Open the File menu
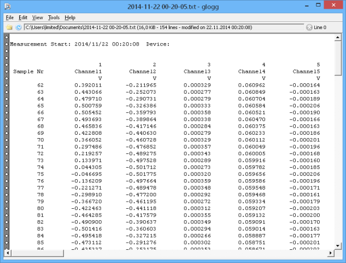The image size is (346, 263). [x=9, y=18]
